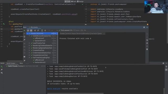Click import androidx.lifecycle.LiveData line
Screen dimensions: 168x94
coord(107,9)
